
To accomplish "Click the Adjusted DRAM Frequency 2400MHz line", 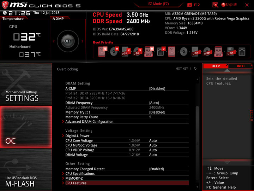I will click(115, 108).
